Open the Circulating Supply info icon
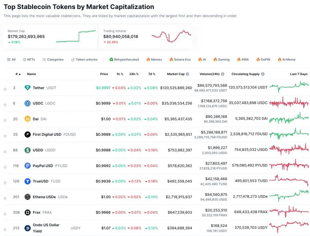Screen dimensions: 310x236 pos(263,74)
